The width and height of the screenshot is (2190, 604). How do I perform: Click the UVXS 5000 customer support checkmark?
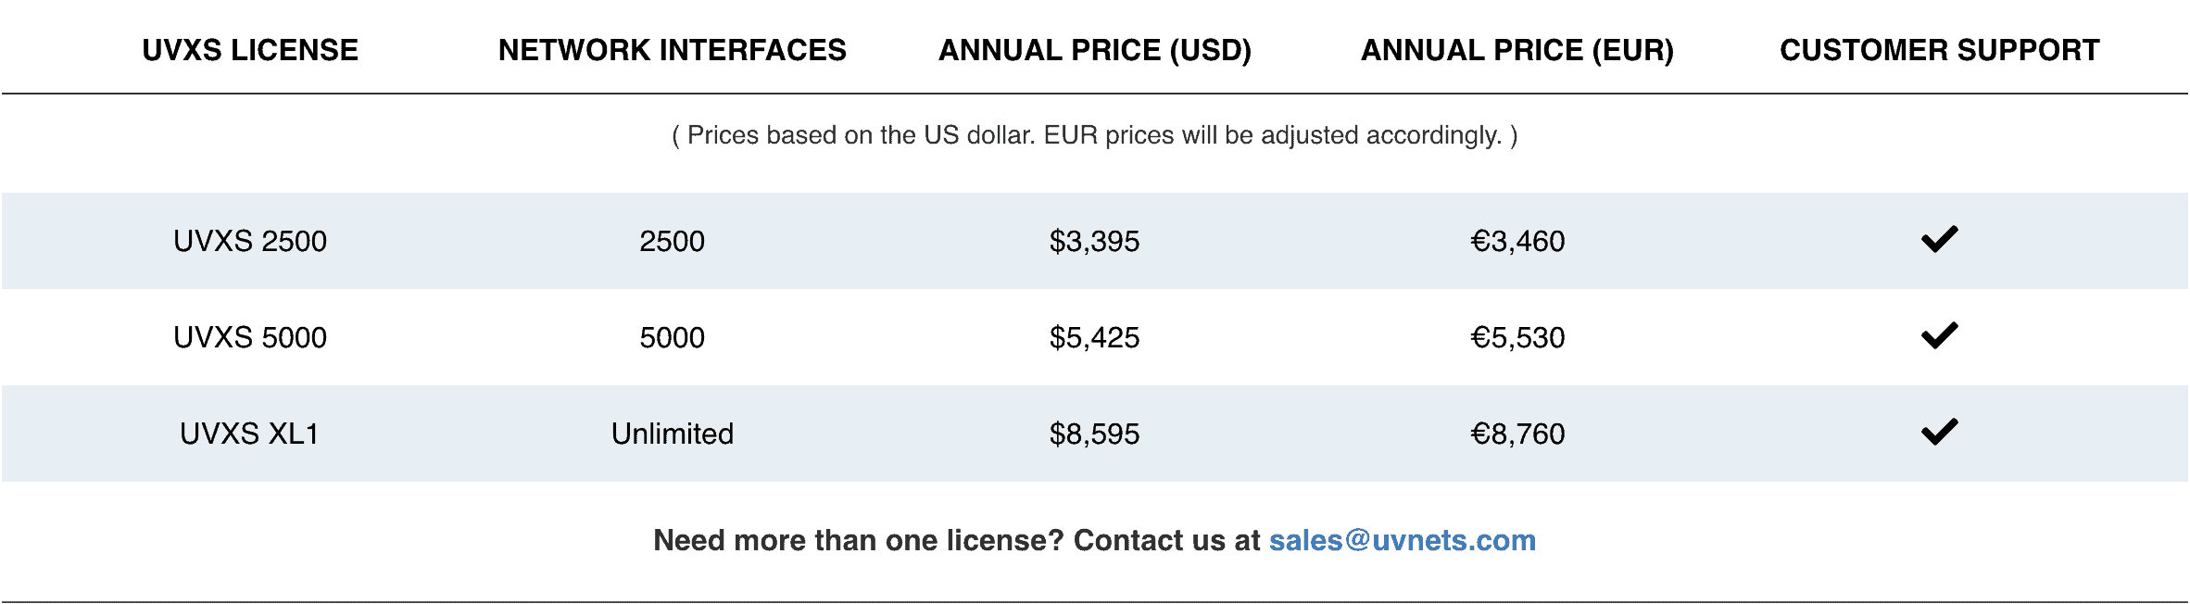pos(1939,335)
